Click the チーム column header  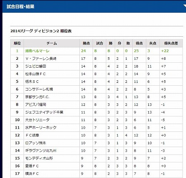[52, 43]
